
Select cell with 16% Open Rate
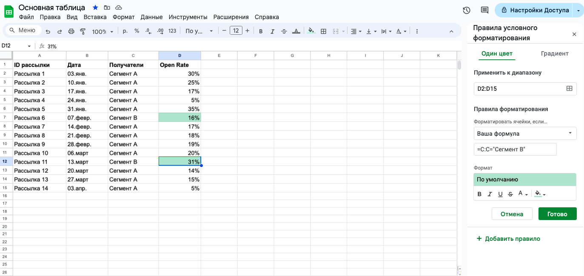coord(179,117)
